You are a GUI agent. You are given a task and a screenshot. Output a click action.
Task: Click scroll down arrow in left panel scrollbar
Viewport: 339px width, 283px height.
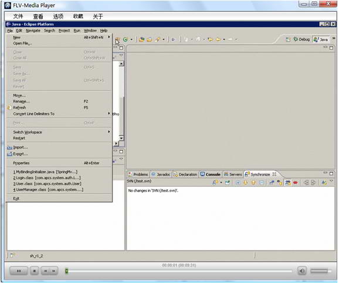121,138
